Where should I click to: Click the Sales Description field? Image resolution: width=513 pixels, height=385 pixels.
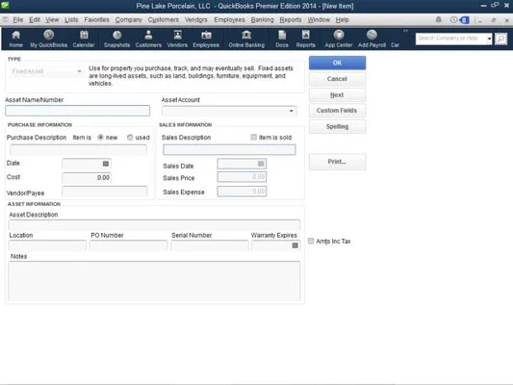[x=229, y=149]
